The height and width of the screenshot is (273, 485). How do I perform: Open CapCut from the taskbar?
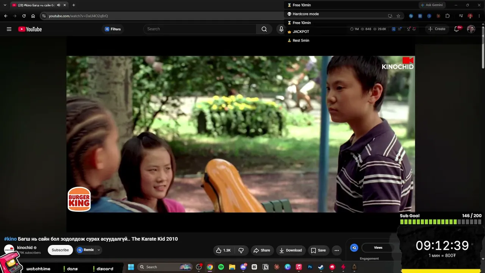coord(254,267)
